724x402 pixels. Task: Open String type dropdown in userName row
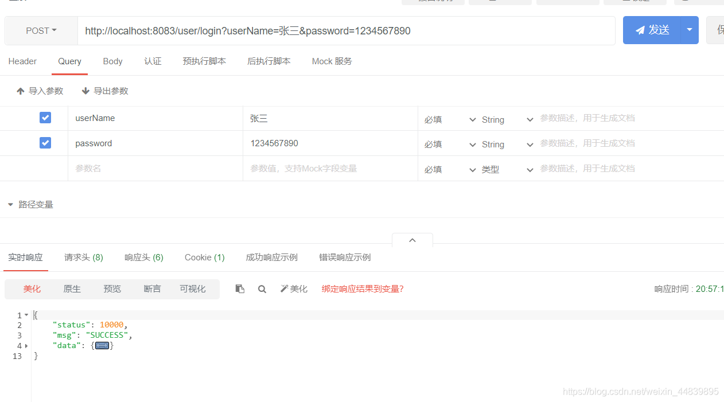coord(507,119)
